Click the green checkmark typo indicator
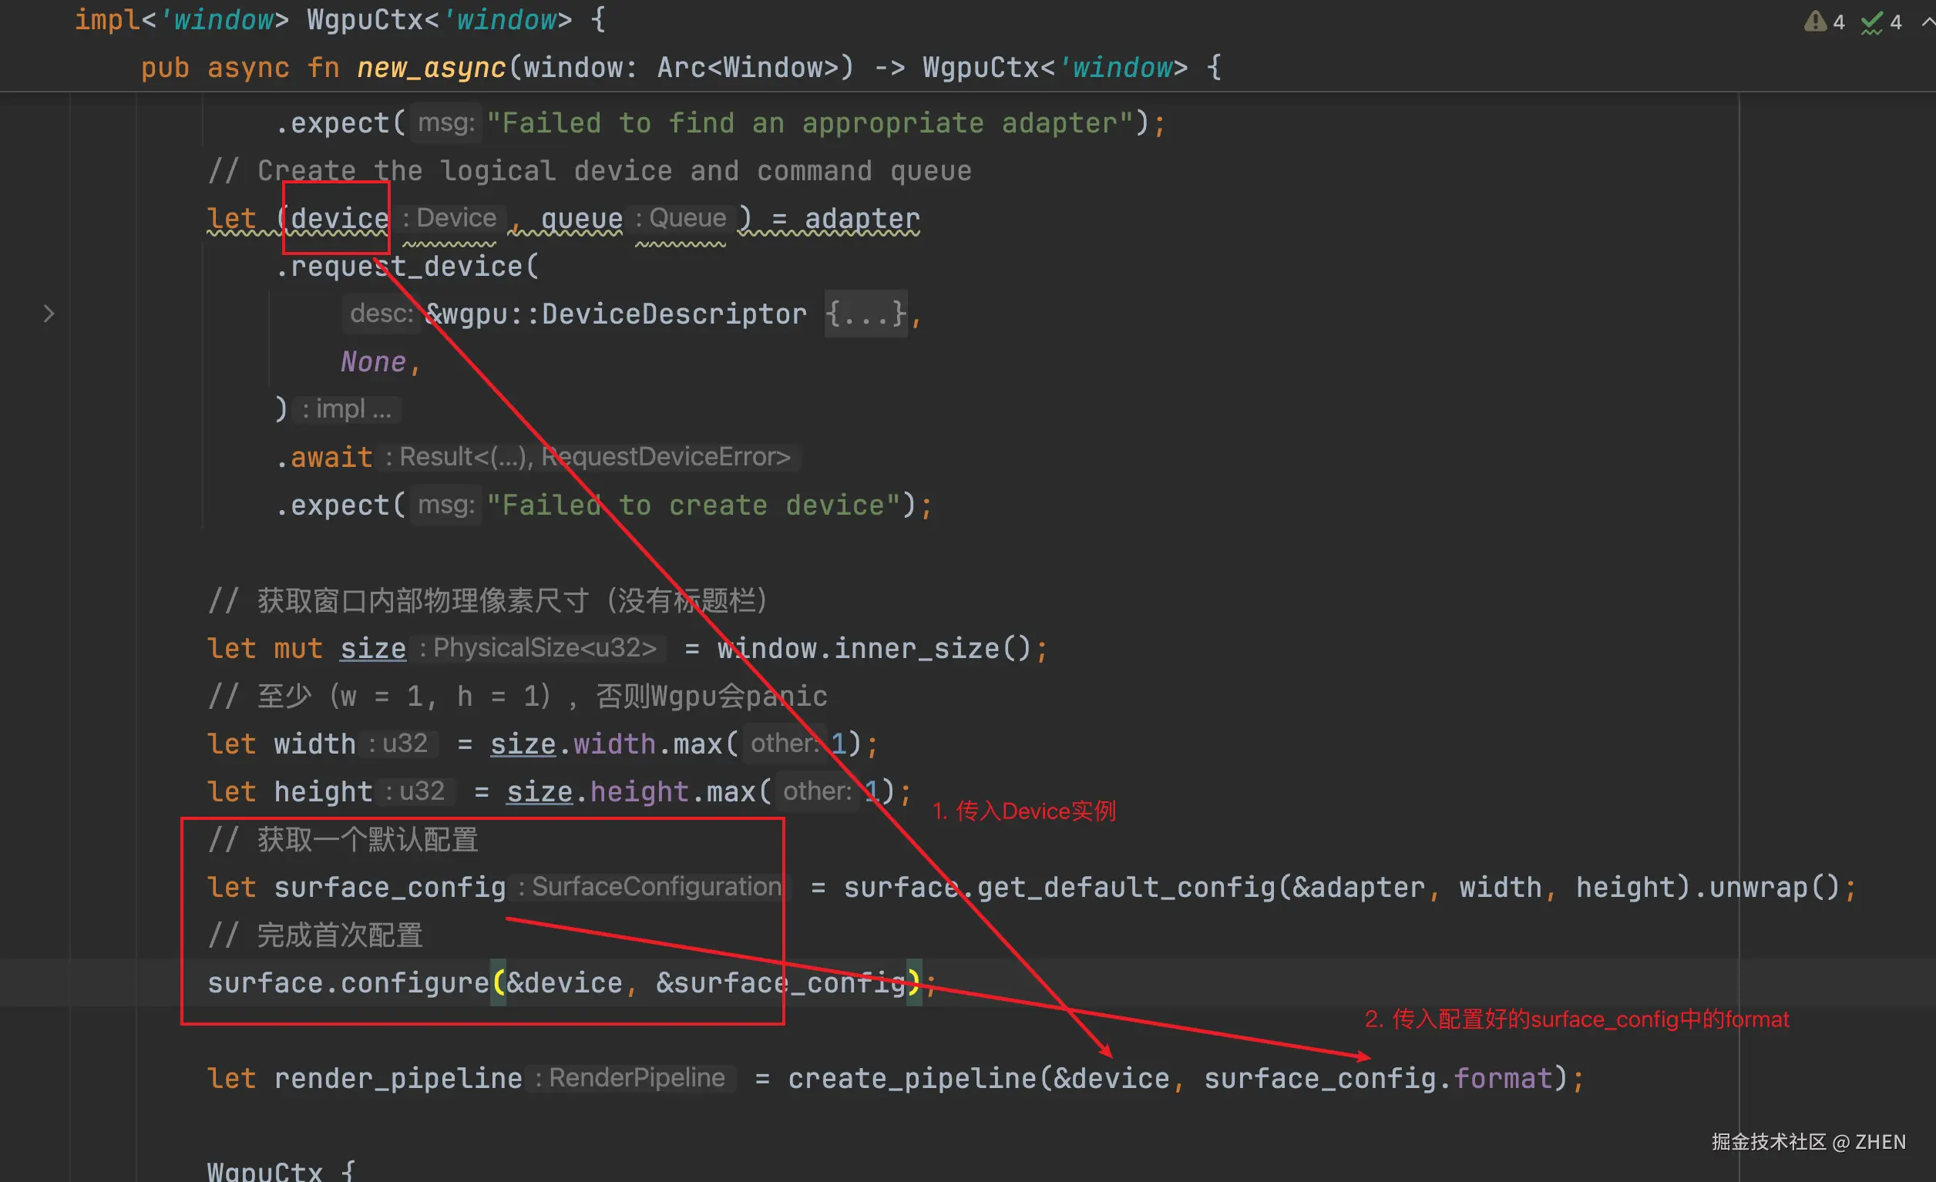 pyautogui.click(x=1872, y=23)
